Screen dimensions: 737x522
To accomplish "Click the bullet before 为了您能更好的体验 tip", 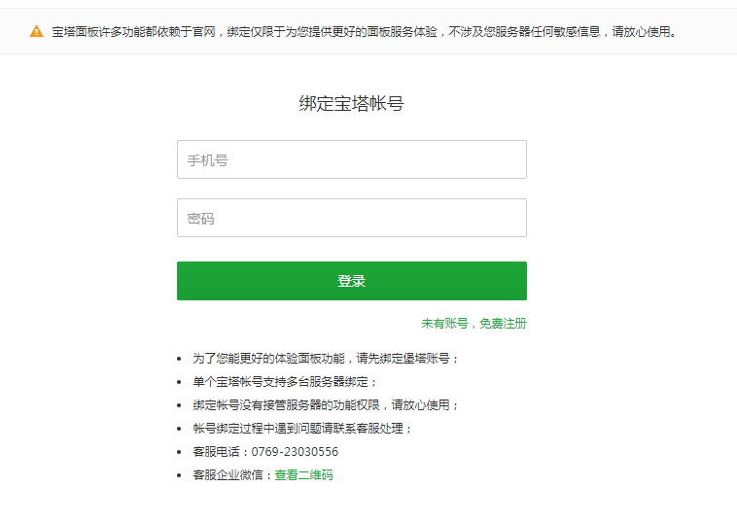I will click(x=179, y=359).
